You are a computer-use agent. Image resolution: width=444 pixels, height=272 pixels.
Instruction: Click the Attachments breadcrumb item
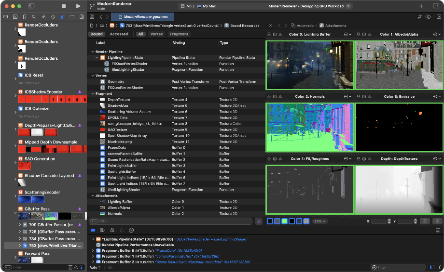[x=335, y=26]
